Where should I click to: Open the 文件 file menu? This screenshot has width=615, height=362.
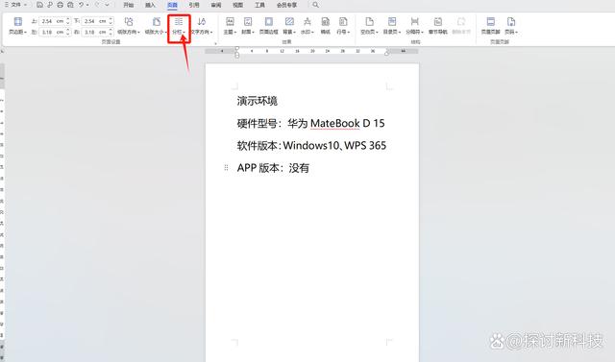point(15,5)
